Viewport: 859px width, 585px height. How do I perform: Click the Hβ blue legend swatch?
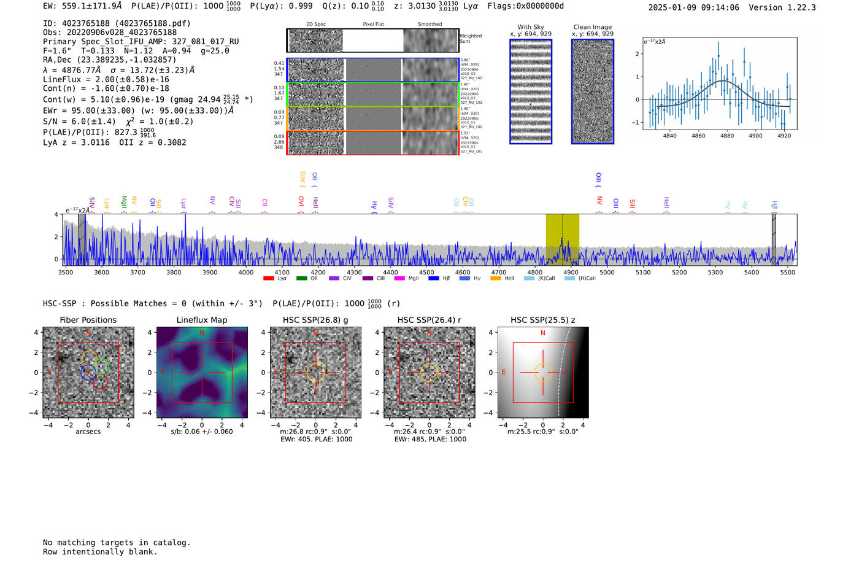point(434,279)
